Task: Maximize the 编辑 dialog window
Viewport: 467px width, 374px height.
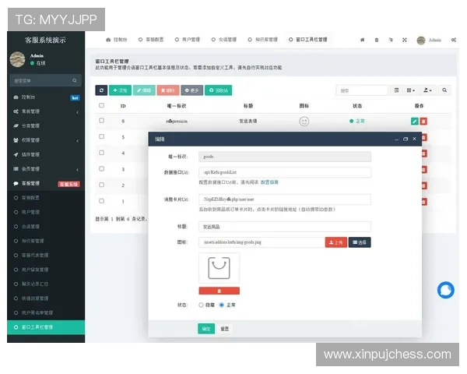Action: [x=406, y=139]
